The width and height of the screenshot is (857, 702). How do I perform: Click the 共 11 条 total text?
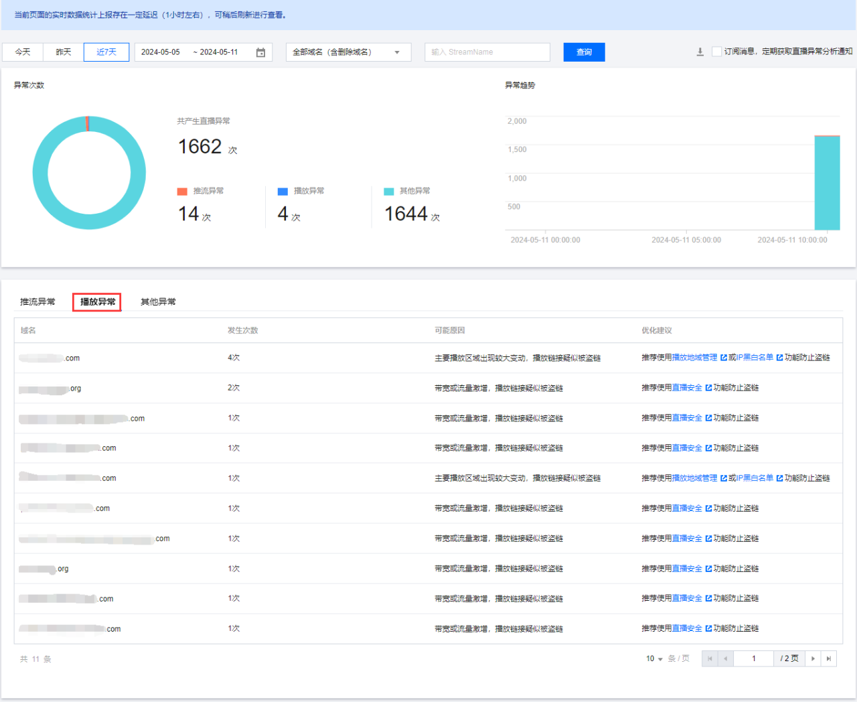35,659
